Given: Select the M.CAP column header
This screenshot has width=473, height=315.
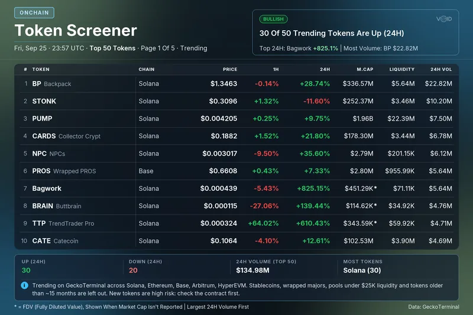Looking at the screenshot, I should [365, 69].
